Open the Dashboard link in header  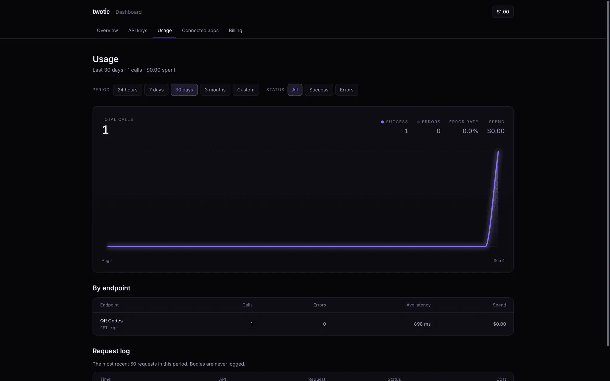[128, 12]
